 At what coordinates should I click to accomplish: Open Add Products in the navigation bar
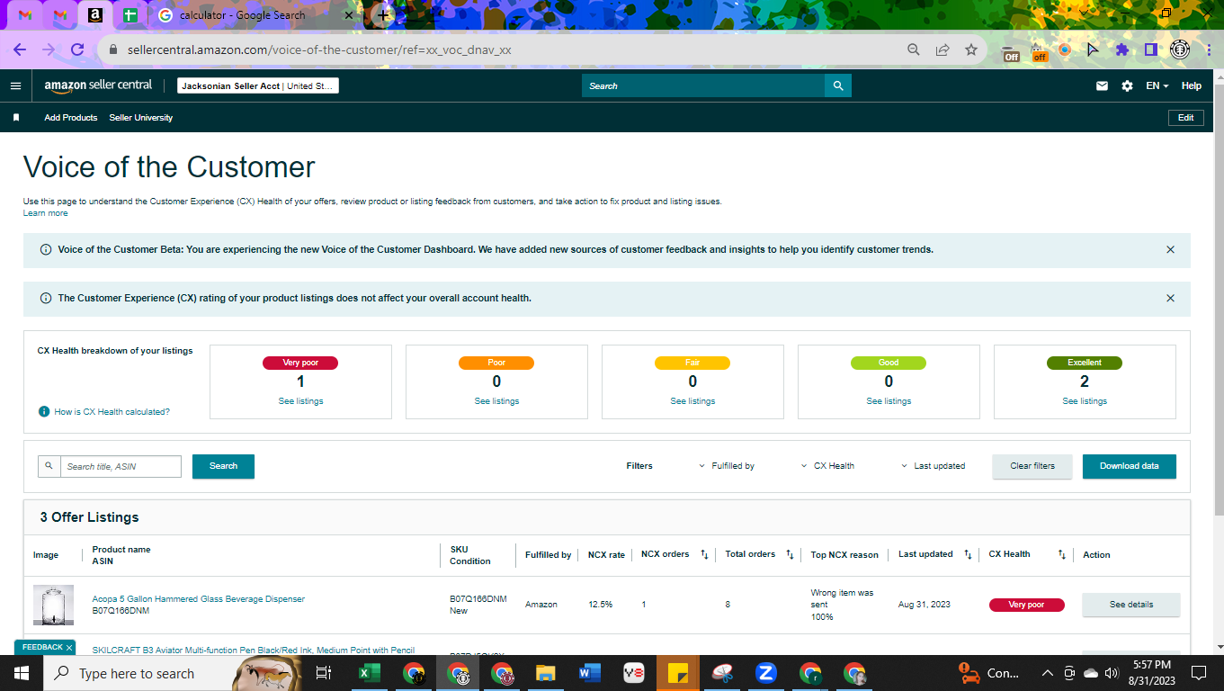[x=71, y=118]
